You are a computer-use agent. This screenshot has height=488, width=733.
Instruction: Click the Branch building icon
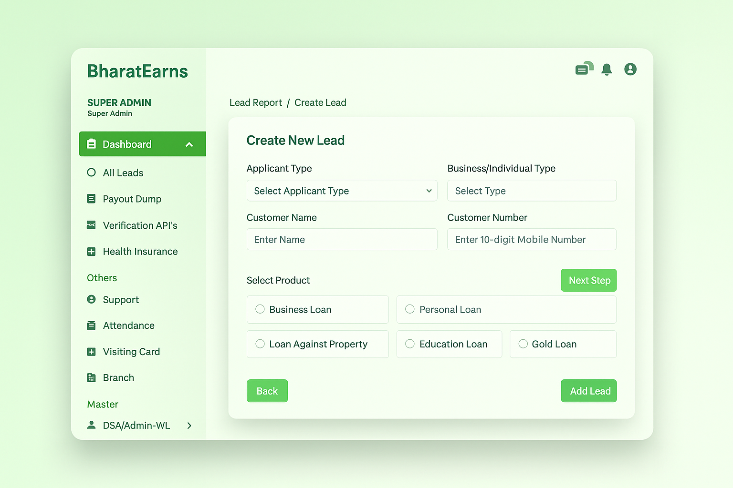[91, 377]
